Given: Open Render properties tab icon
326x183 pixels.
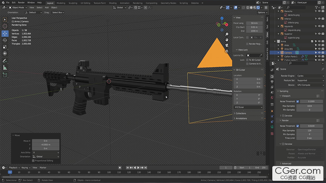Looking at the screenshot, I should 272,77.
